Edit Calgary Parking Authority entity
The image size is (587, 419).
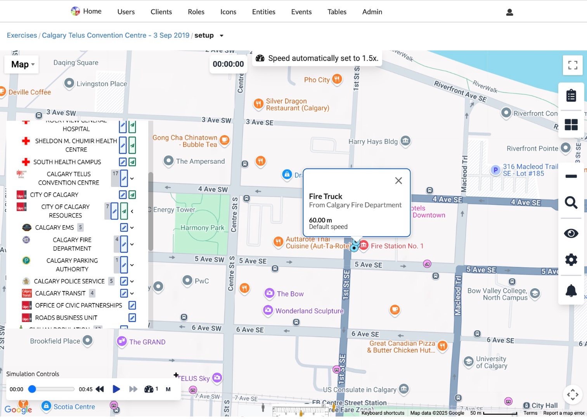point(124,265)
